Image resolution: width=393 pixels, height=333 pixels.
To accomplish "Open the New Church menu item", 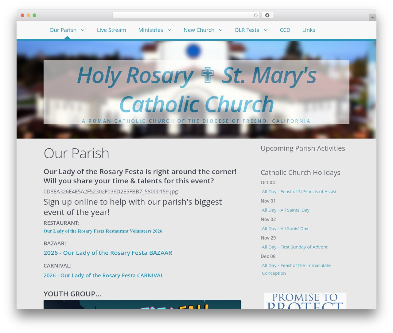I will click(199, 30).
